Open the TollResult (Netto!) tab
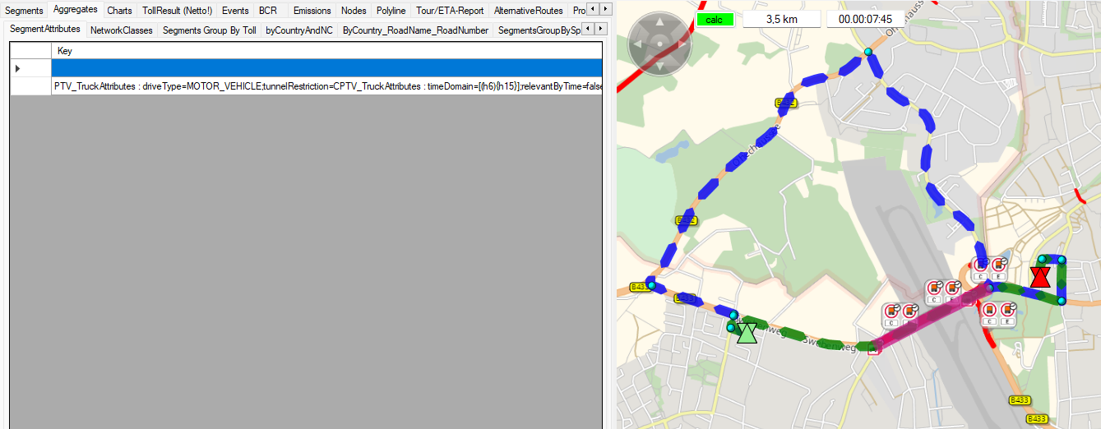 click(x=176, y=11)
